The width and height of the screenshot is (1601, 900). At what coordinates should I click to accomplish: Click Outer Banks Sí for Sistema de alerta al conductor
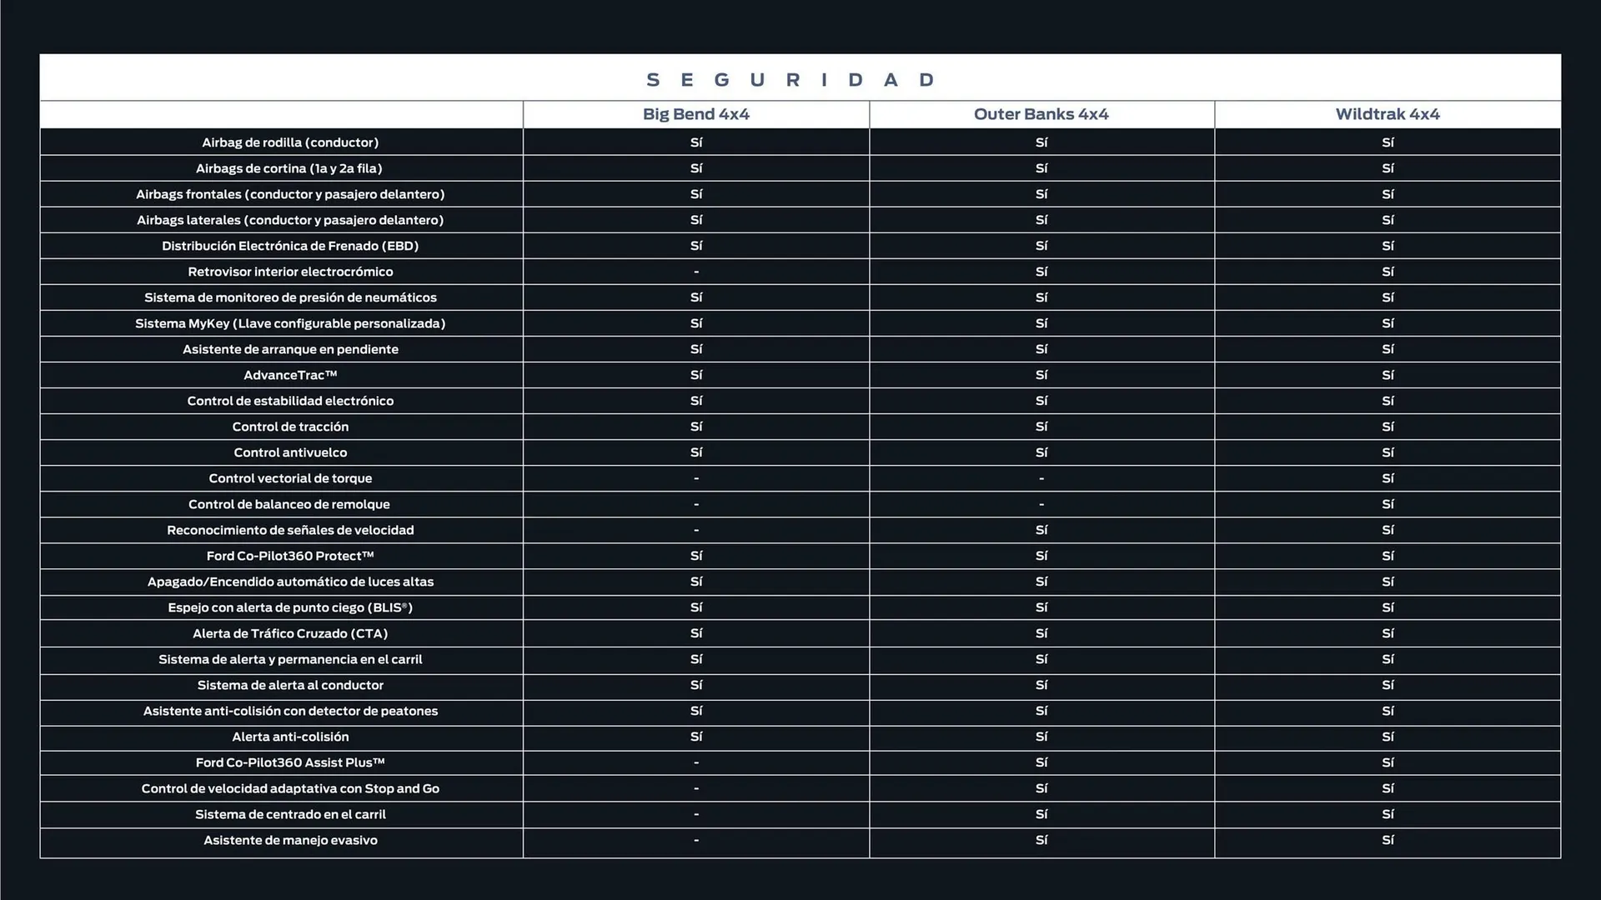1041,685
